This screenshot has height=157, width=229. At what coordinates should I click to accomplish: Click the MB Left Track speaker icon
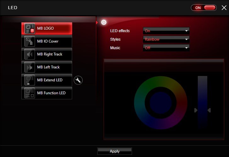coord(30,67)
